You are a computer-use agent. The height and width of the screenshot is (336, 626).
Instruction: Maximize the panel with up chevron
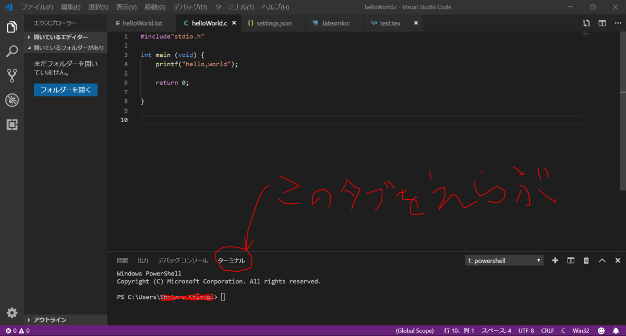click(x=602, y=260)
